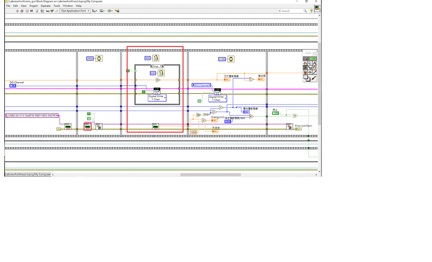Screen dimensions: 432x262
Task: Open the True case selector dropdown
Action: (161, 66)
